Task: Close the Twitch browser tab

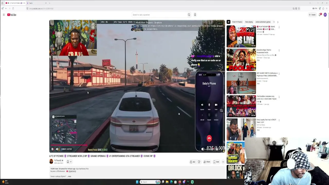Action: [x=46, y=3]
